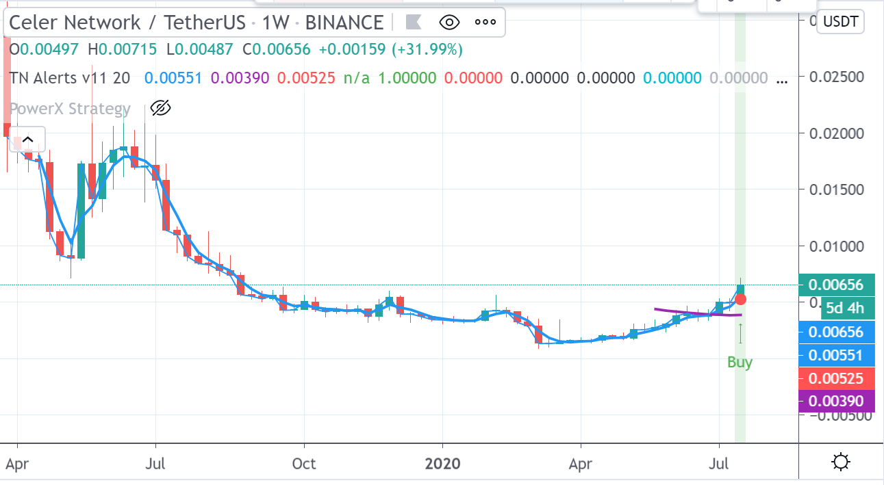Click the blue 0.00551 indicator value
Screen dimensions: 884x485
pos(173,78)
